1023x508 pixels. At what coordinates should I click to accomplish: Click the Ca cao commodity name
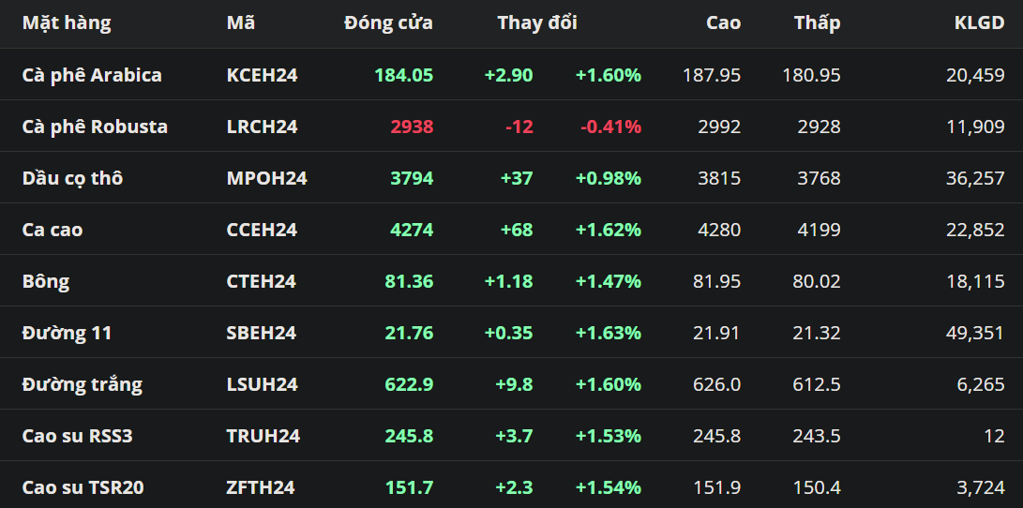click(x=53, y=230)
